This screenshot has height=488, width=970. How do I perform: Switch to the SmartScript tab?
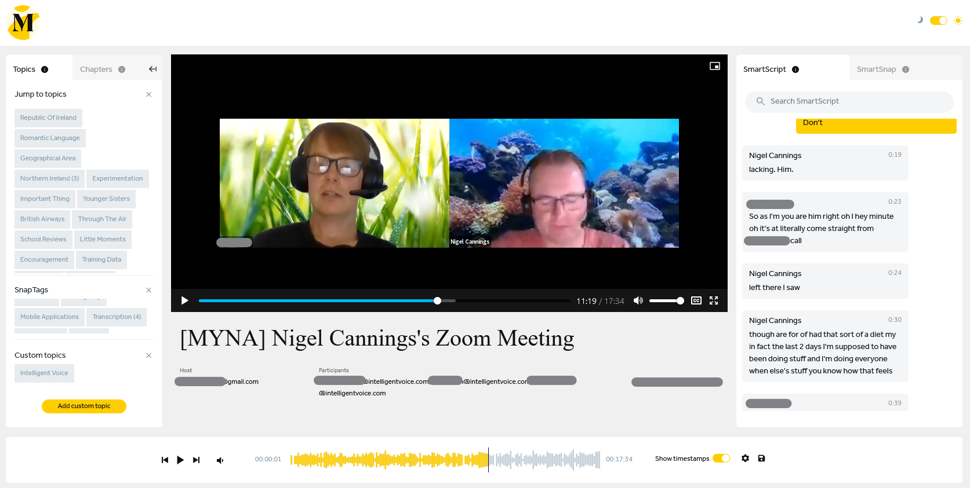tap(764, 69)
